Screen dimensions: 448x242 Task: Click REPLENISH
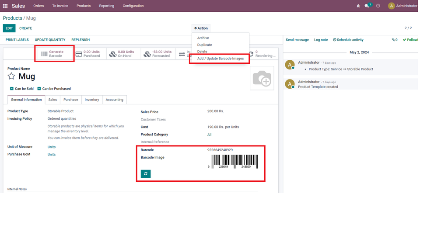click(80, 40)
